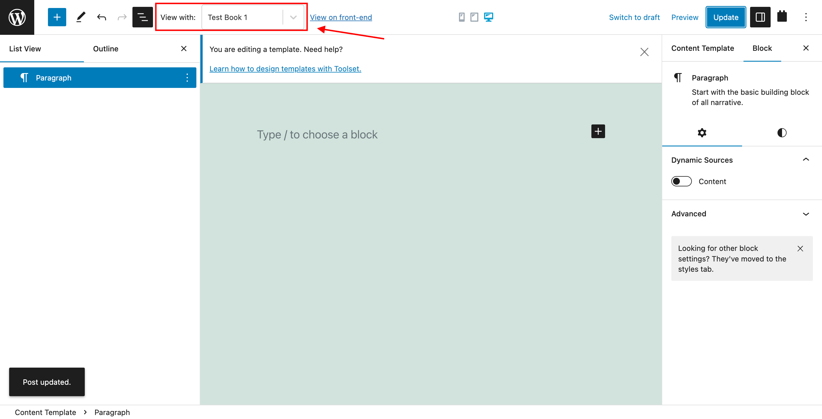Open the Toolset plugin icon
Screen dimensions: 822x419
pos(782,17)
